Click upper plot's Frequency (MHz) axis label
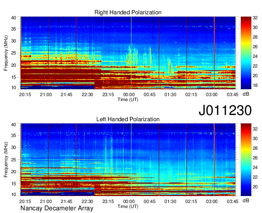 click(6, 53)
